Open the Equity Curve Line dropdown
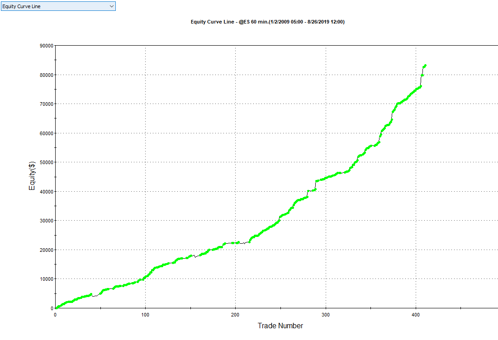The height and width of the screenshot is (340, 498). coord(58,6)
